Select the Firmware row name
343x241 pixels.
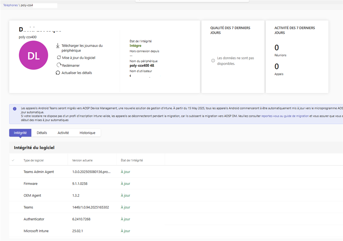pos(31,184)
